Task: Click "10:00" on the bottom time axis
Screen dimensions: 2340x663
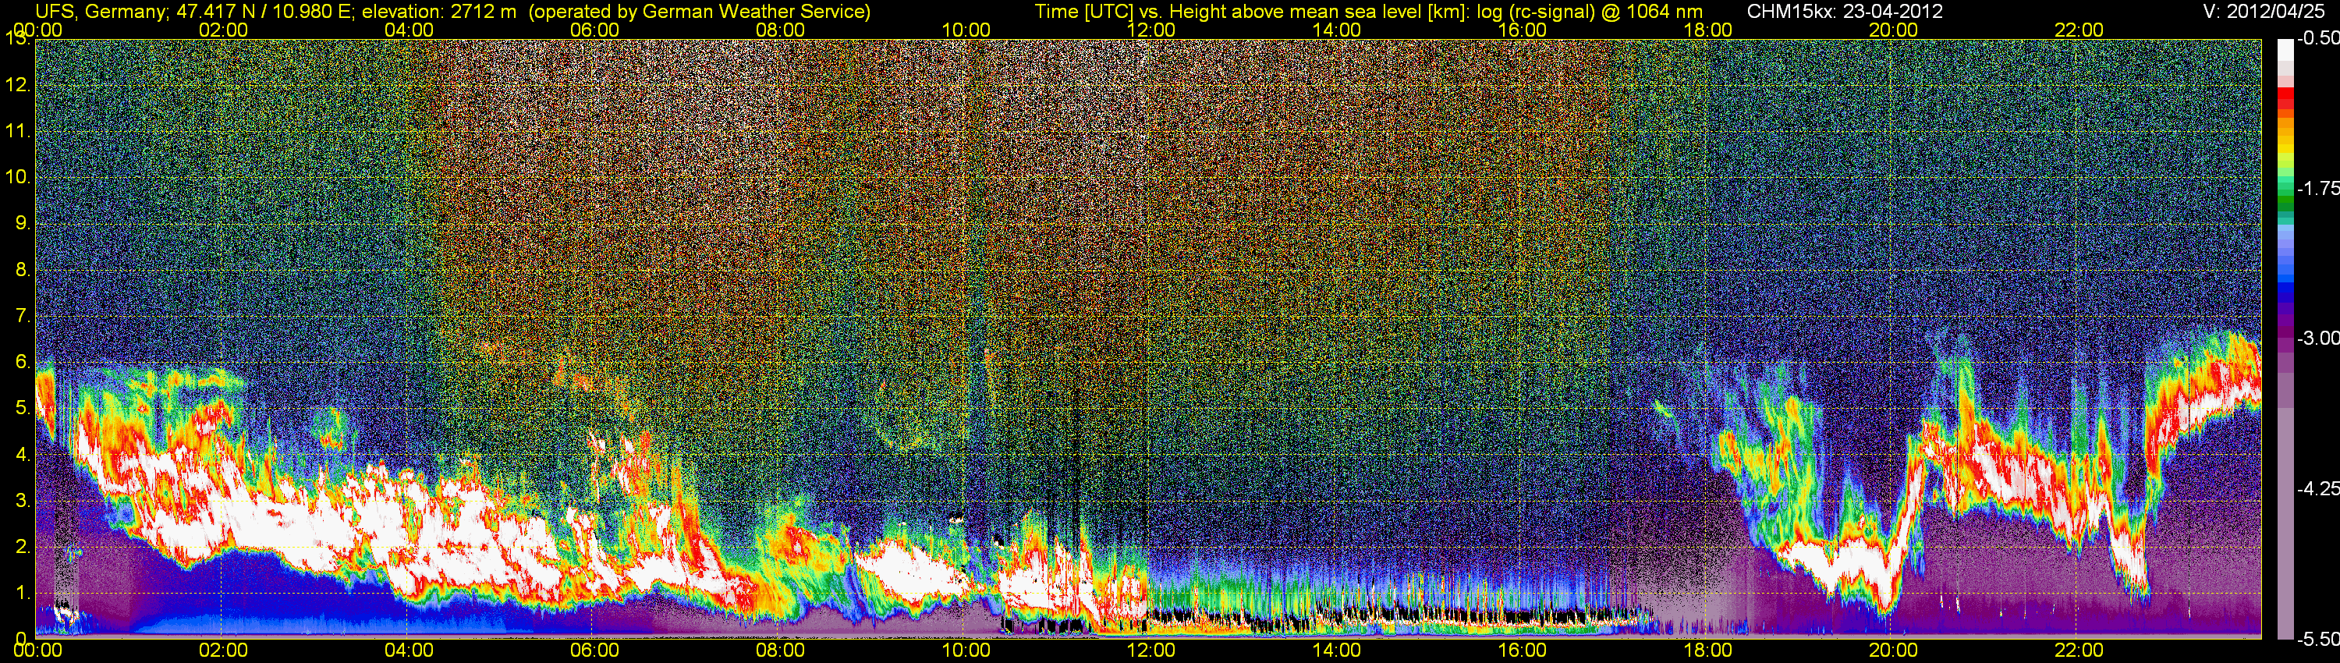Action: 966,651
